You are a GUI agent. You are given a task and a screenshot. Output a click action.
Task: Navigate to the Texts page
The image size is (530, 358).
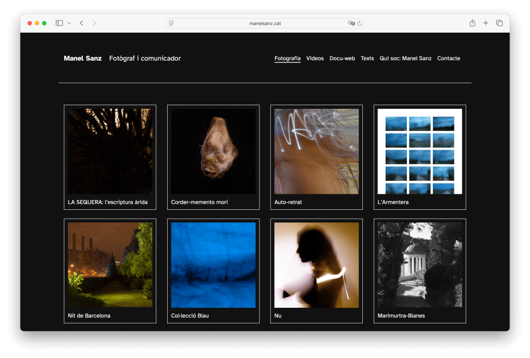[367, 59]
